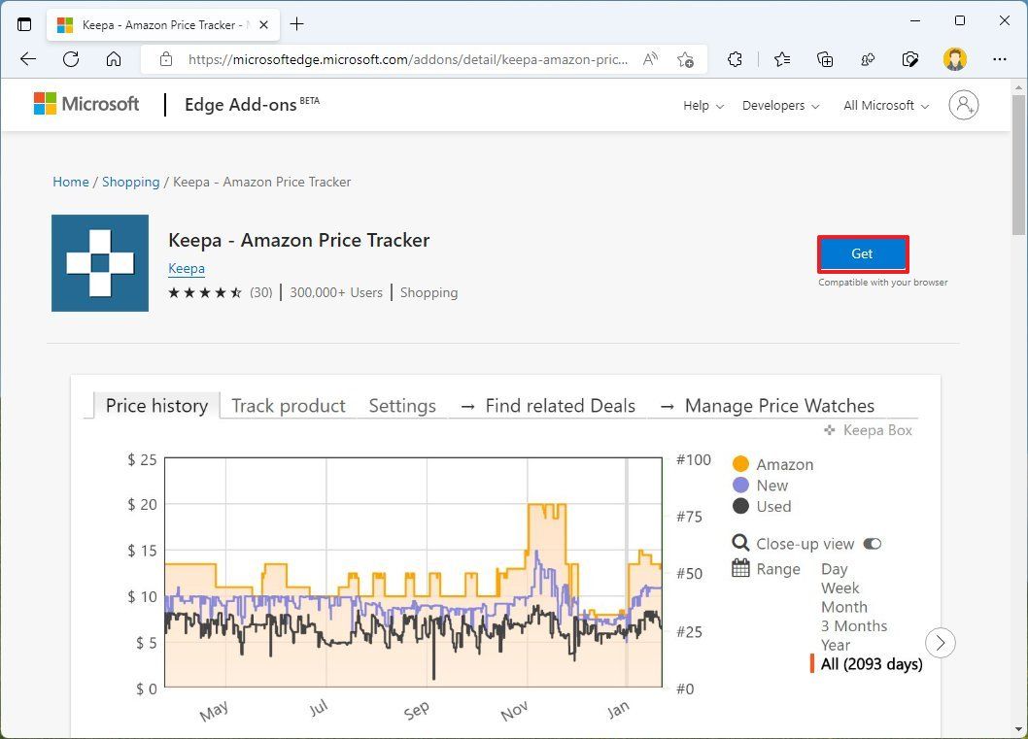Viewport: 1028px width, 739px height.
Task: Click the Web Capture pencil icon
Action: tap(910, 59)
